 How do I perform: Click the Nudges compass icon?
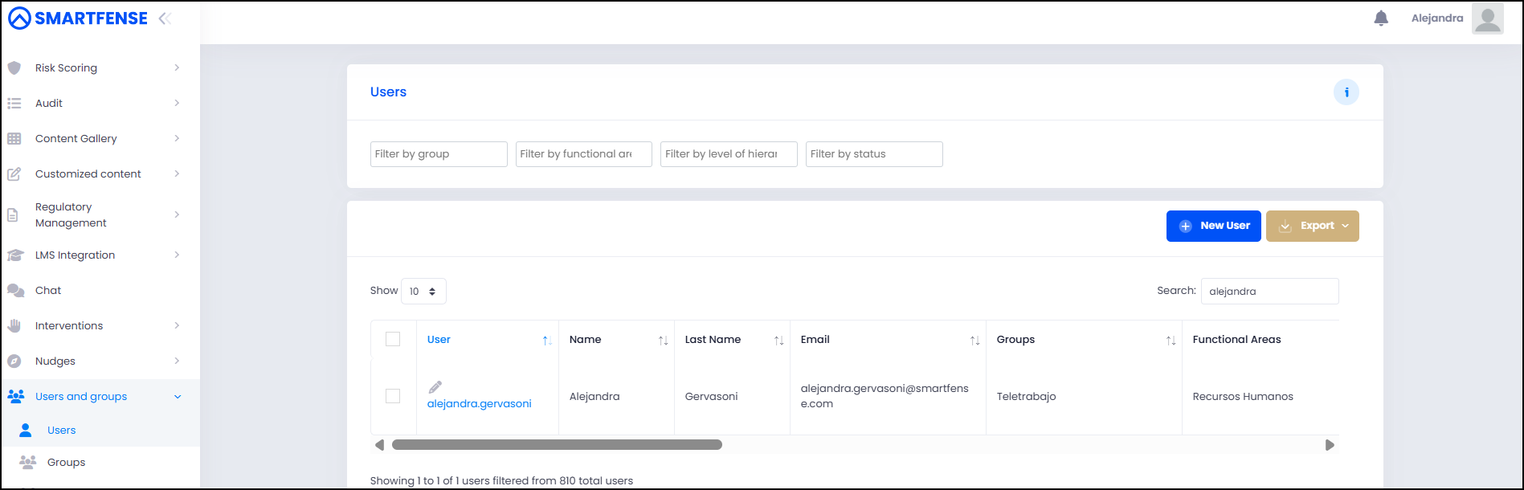point(14,361)
